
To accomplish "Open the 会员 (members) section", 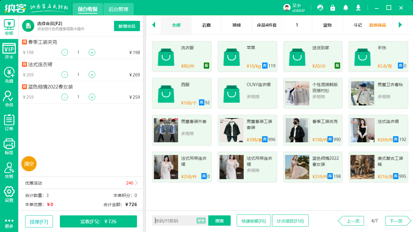I will pyautogui.click(x=9, y=97).
